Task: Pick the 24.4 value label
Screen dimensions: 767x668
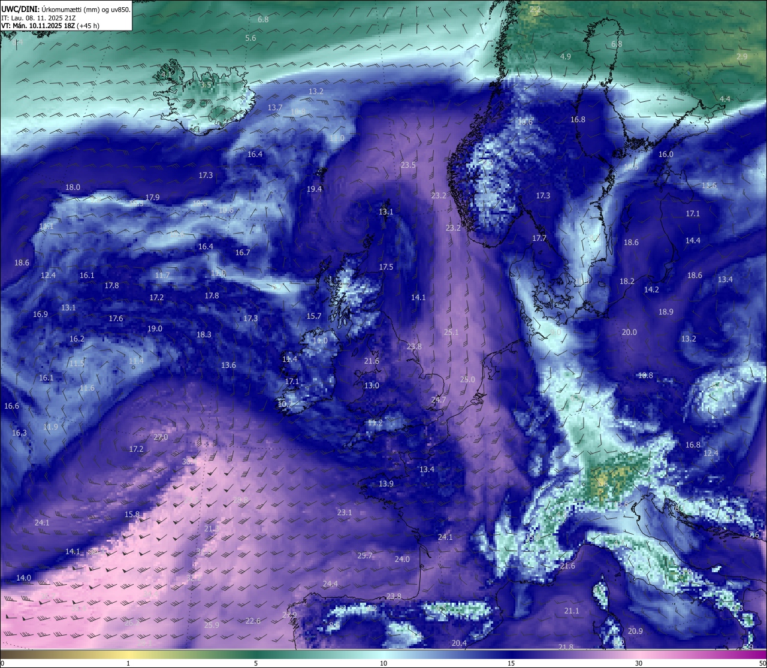Action: tap(330, 584)
